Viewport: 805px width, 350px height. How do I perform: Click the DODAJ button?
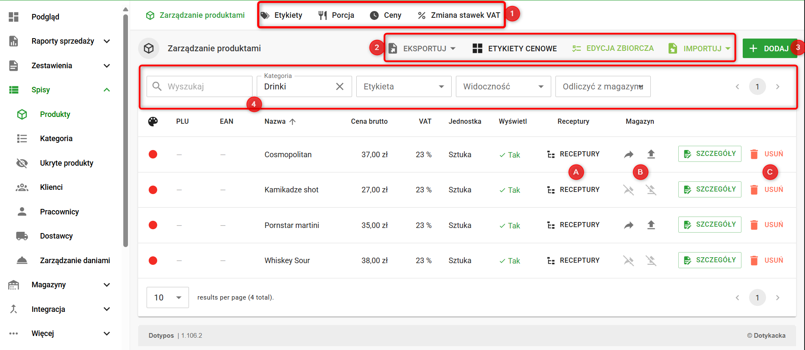point(769,48)
